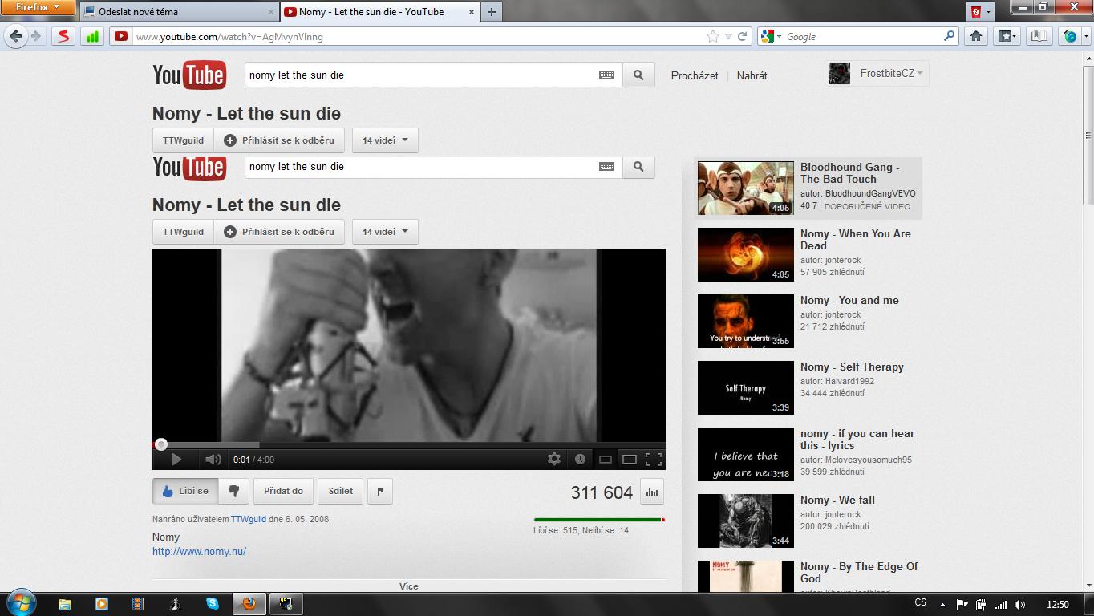Open the address bar history dropdown arrow
The image size is (1094, 616).
point(728,36)
